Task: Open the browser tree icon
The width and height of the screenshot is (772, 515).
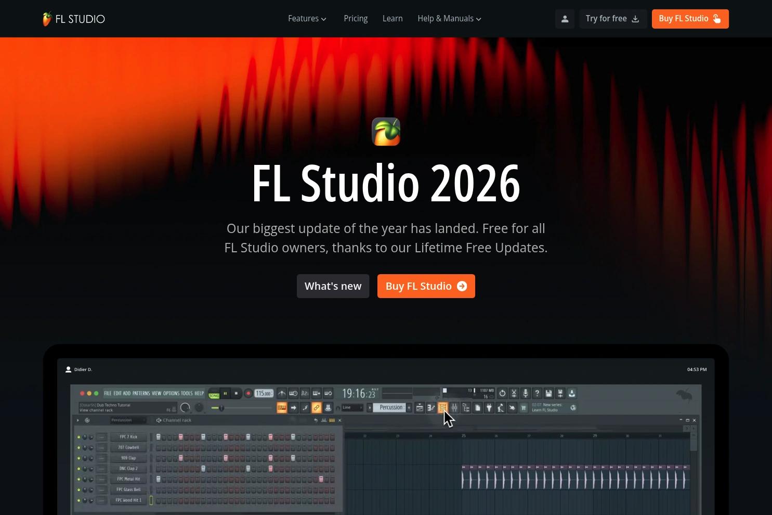Action: click(466, 408)
